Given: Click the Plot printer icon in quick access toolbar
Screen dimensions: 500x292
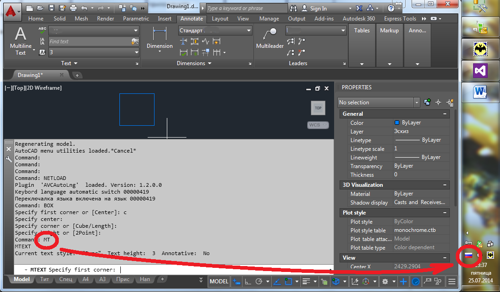Looking at the screenshot, I should (x=73, y=8).
